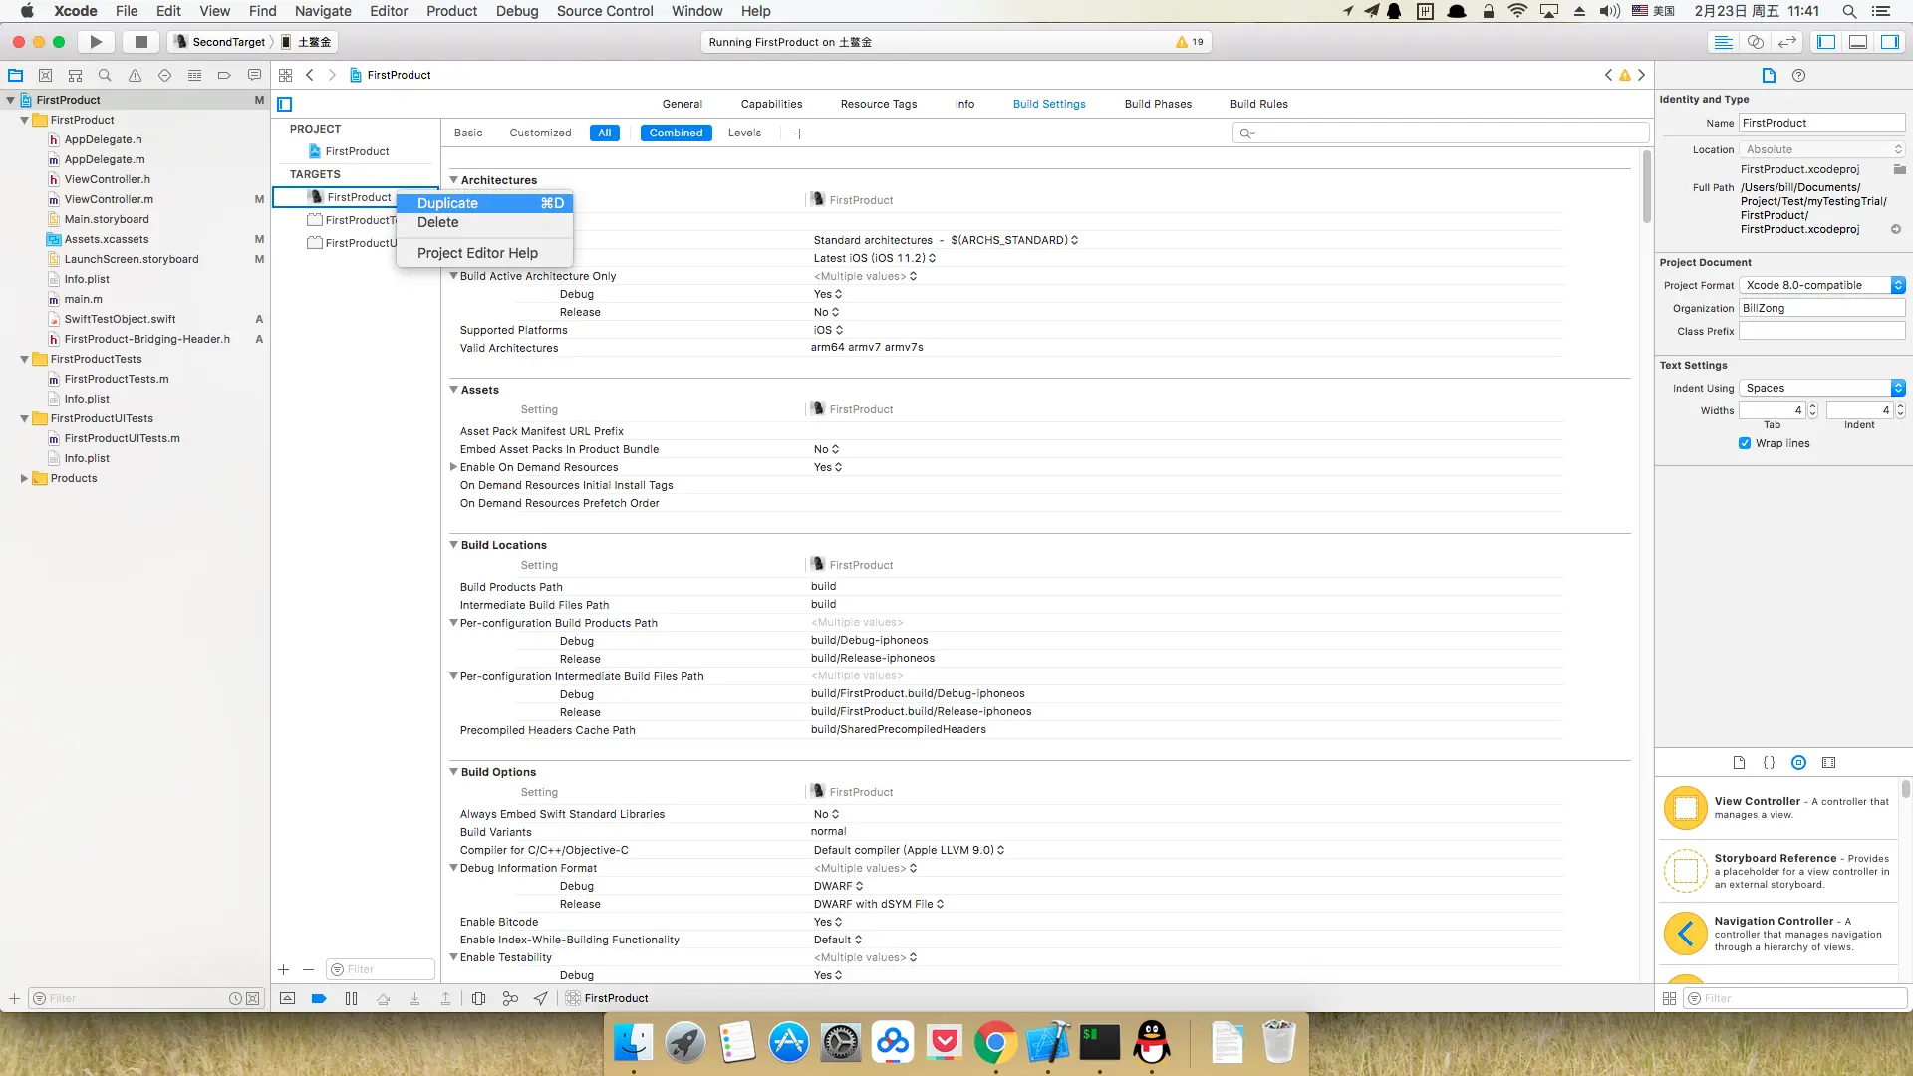Toggle the debug area bottom panel button
1913x1076 pixels.
(x=1858, y=42)
